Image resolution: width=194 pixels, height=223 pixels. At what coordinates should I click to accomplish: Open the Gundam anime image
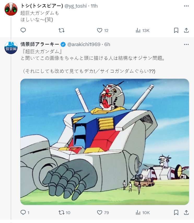105,142
